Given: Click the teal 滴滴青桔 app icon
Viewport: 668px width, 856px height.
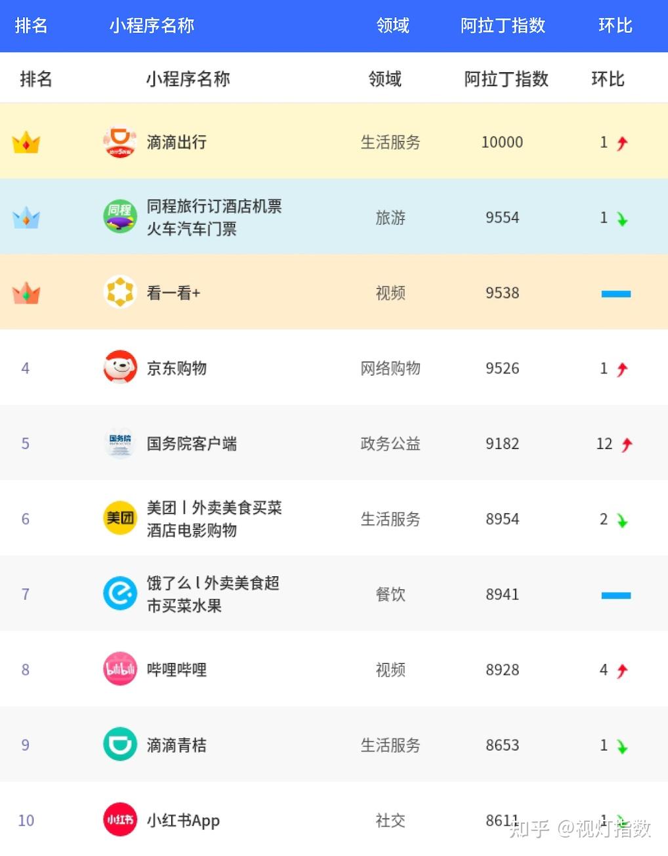Looking at the screenshot, I should click(x=120, y=745).
